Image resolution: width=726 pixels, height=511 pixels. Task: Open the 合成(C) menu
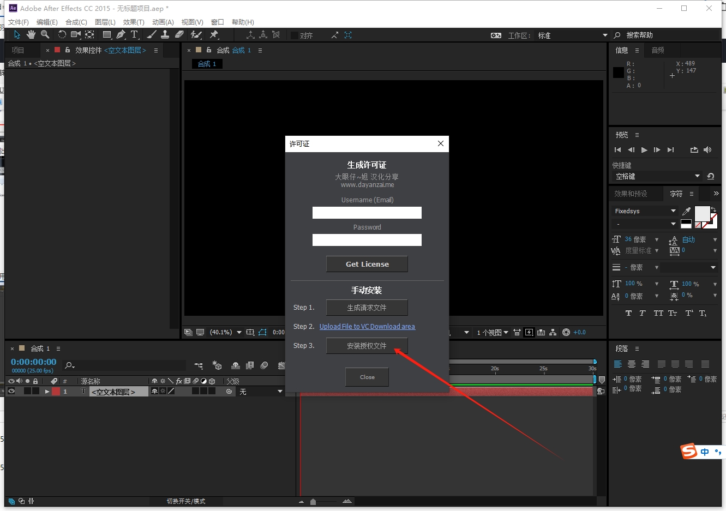coord(76,22)
